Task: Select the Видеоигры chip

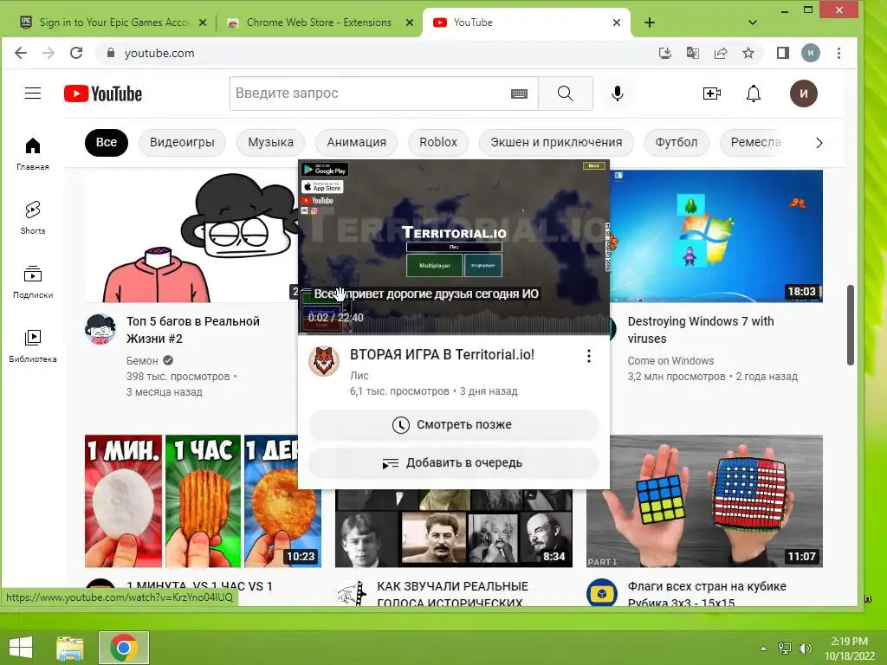Action: coord(182,143)
